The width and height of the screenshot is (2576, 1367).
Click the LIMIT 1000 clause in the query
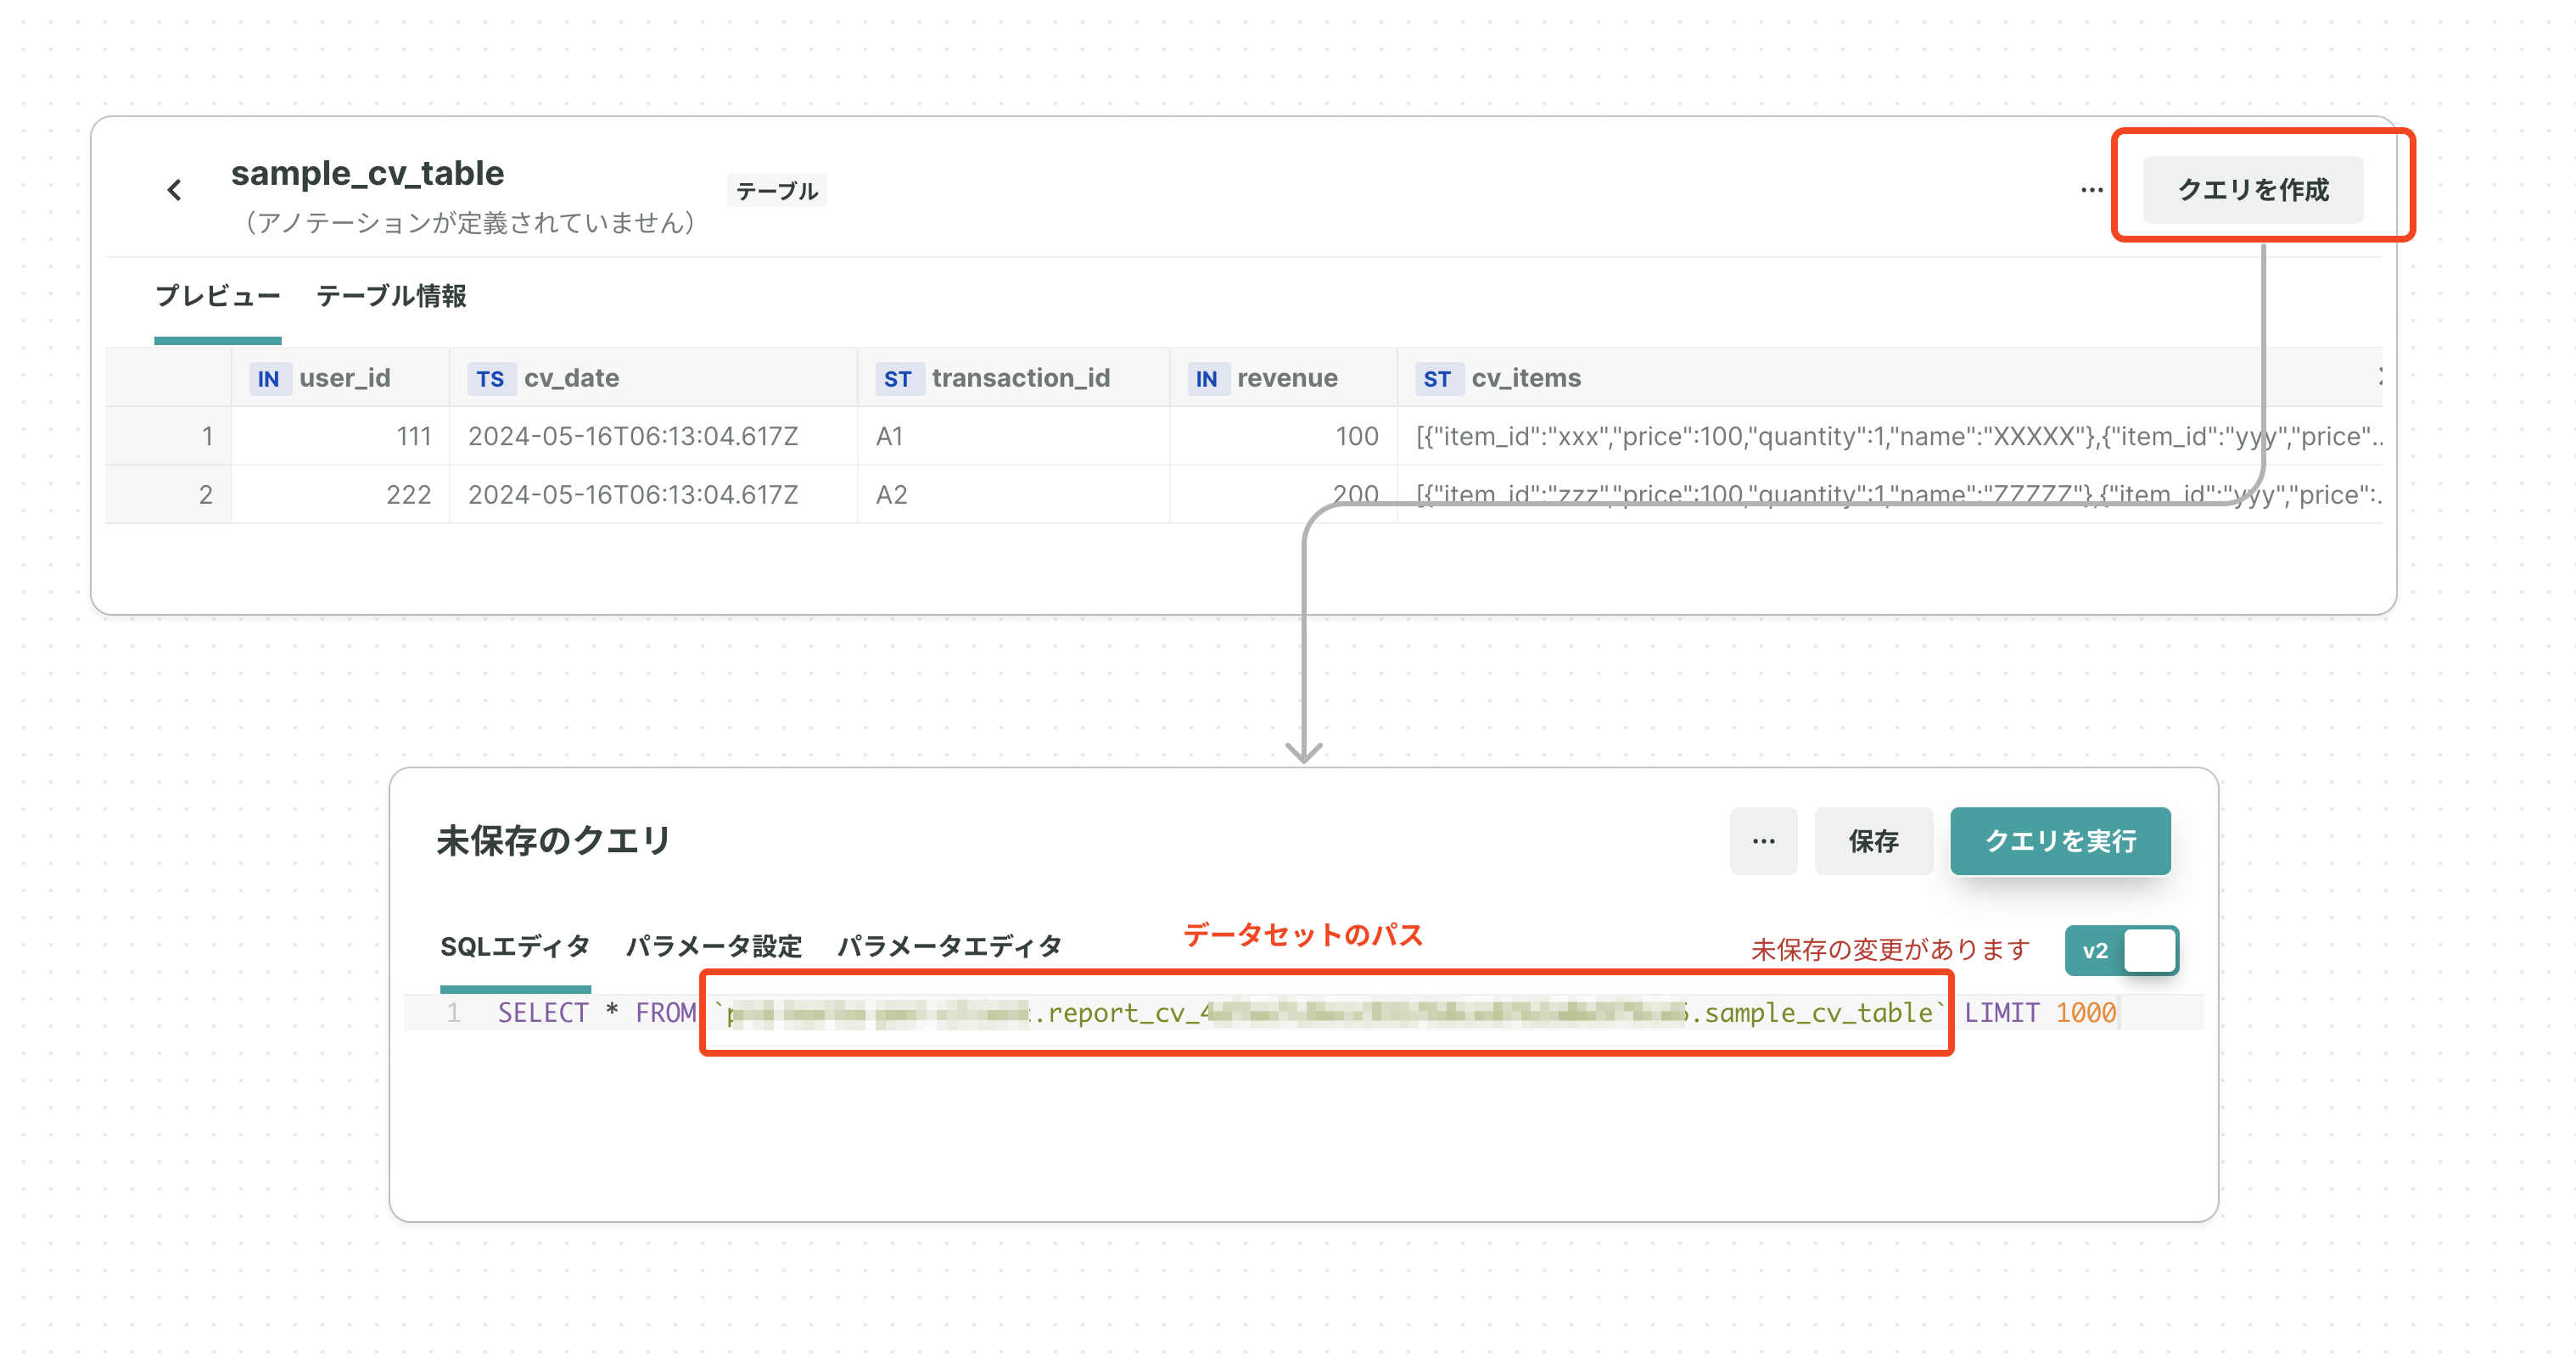[2040, 1013]
